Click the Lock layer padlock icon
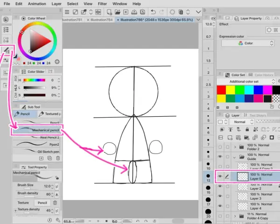Image resolution: width=280 pixels, height=224 pixels. click(247, 129)
